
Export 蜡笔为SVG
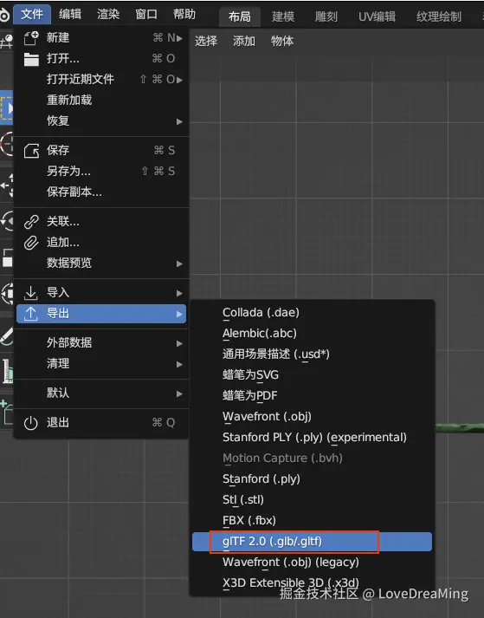pyautogui.click(x=312, y=374)
